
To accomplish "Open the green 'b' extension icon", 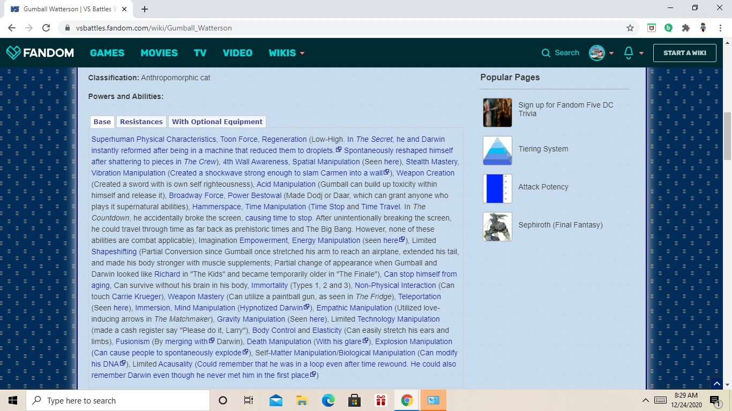I will 668,28.
